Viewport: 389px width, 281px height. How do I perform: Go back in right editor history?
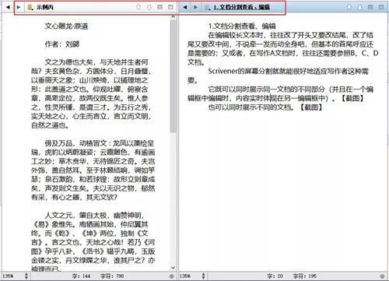185,7
